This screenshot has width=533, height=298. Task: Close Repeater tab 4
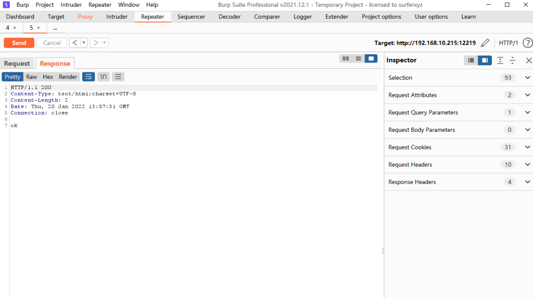tap(15, 28)
